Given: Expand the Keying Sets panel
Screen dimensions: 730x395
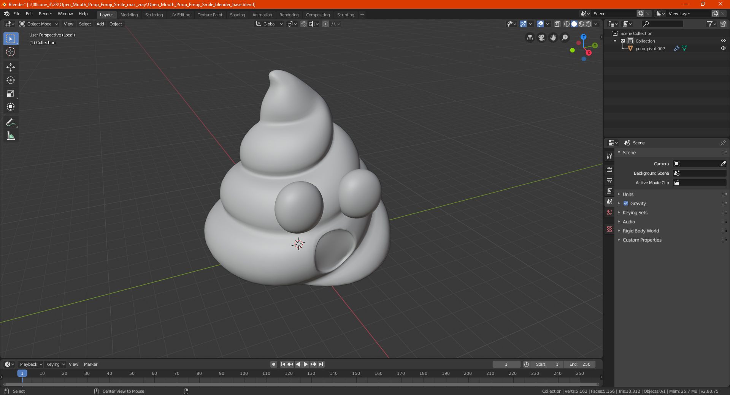Looking at the screenshot, I should 635,212.
